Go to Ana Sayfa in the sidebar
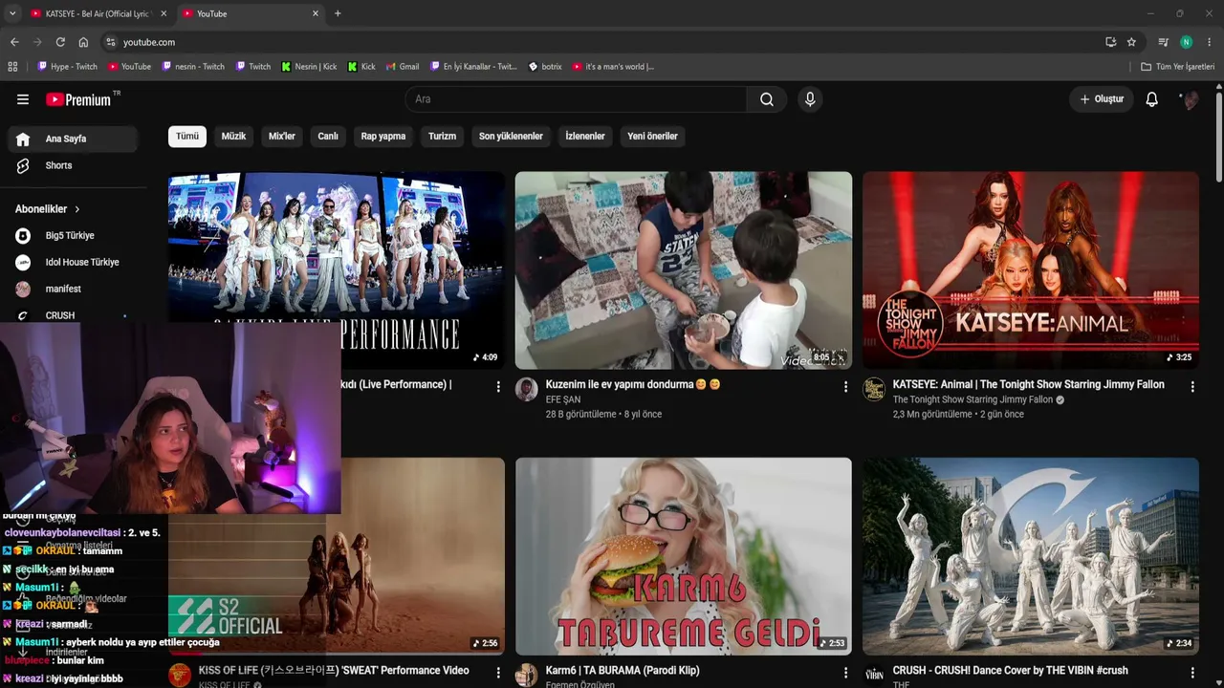Screen dimensions: 1224x688 tap(73, 139)
